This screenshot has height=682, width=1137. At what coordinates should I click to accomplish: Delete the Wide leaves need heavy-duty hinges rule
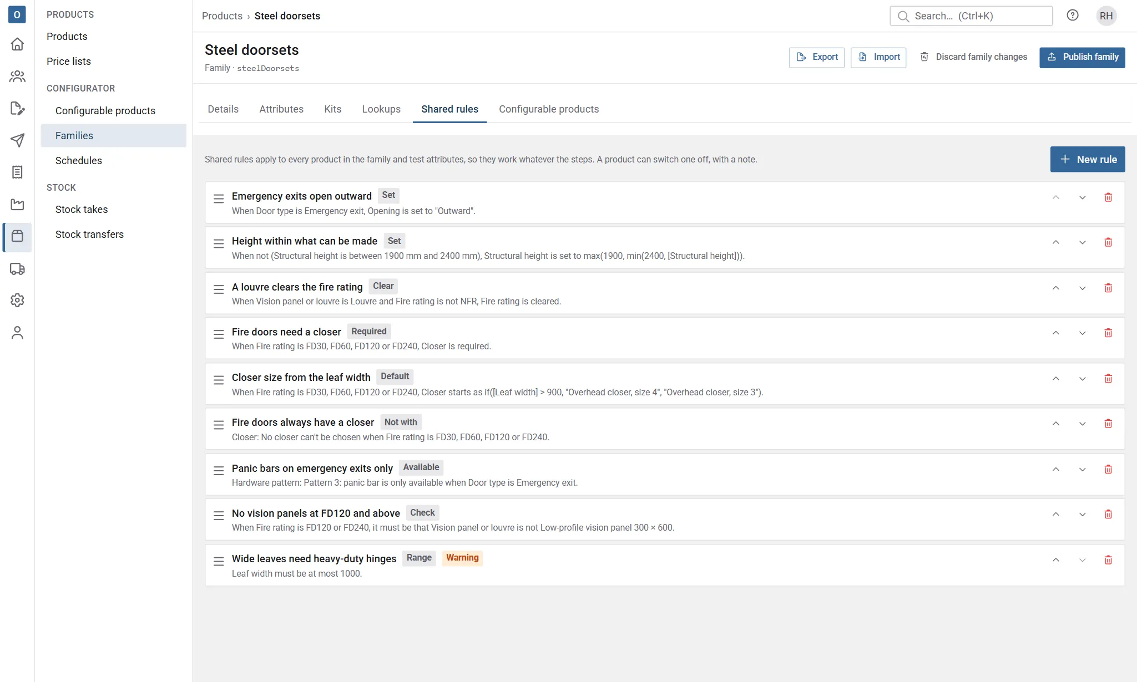click(x=1108, y=560)
